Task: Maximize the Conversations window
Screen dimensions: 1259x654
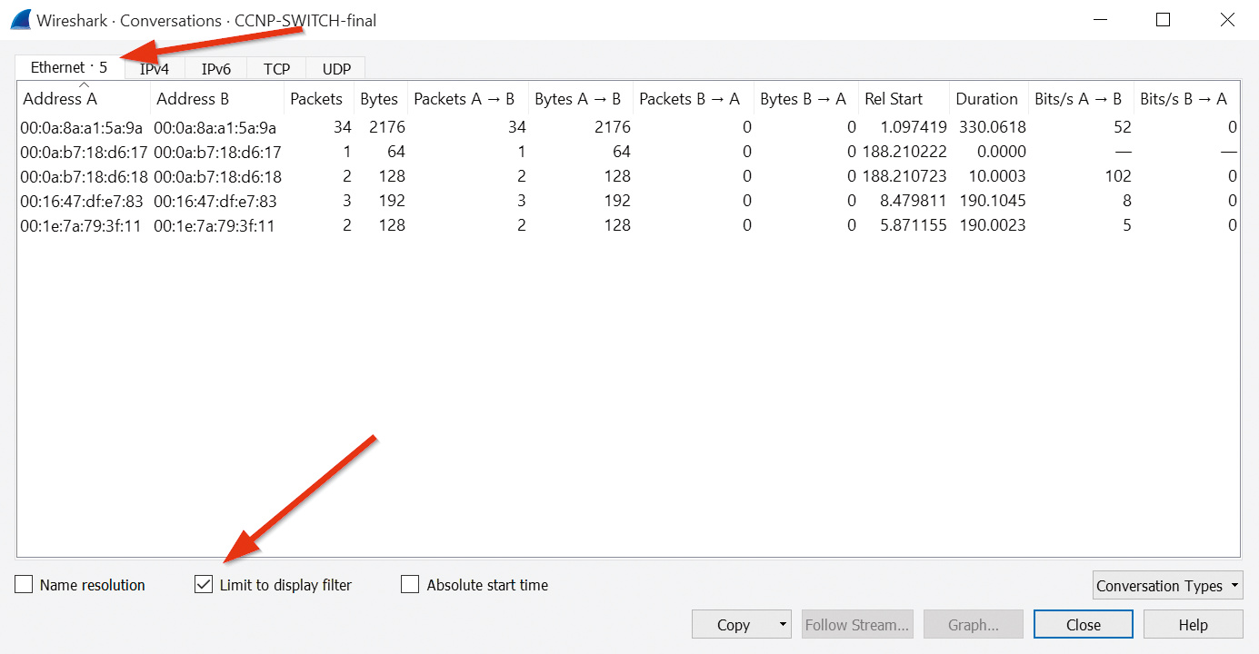Action: click(1163, 19)
